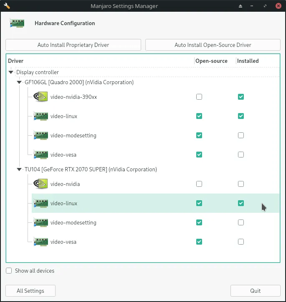The height and width of the screenshot is (302, 286).
Task: Toggle Open-source checkbox for Quadro 2000 video-vesa
Action: [199, 155]
